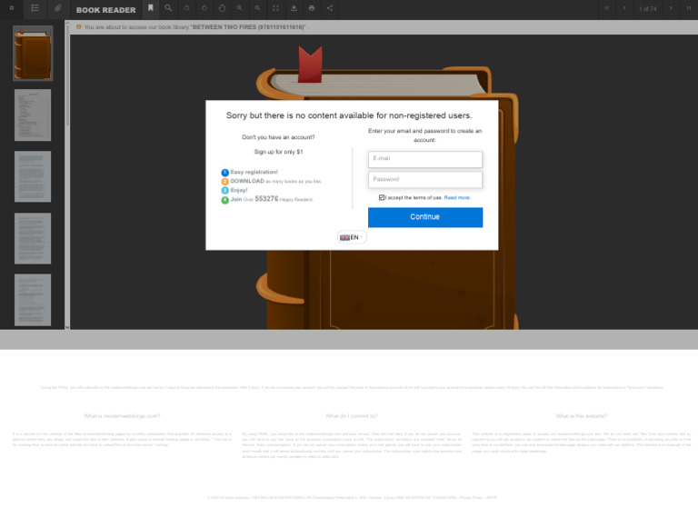Click 'What do I commit to?' heading
The width and height of the screenshot is (698, 518).
(x=351, y=415)
